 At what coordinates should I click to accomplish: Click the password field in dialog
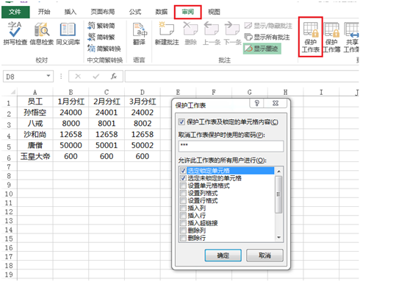tap(231, 146)
